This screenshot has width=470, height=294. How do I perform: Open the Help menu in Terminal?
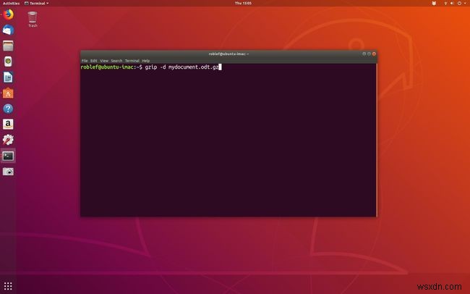(x=146, y=61)
